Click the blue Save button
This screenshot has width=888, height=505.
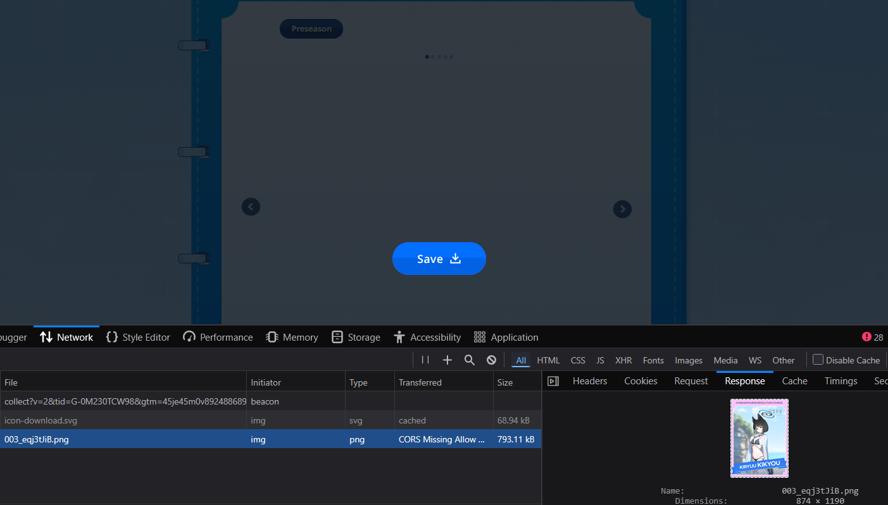[439, 259]
